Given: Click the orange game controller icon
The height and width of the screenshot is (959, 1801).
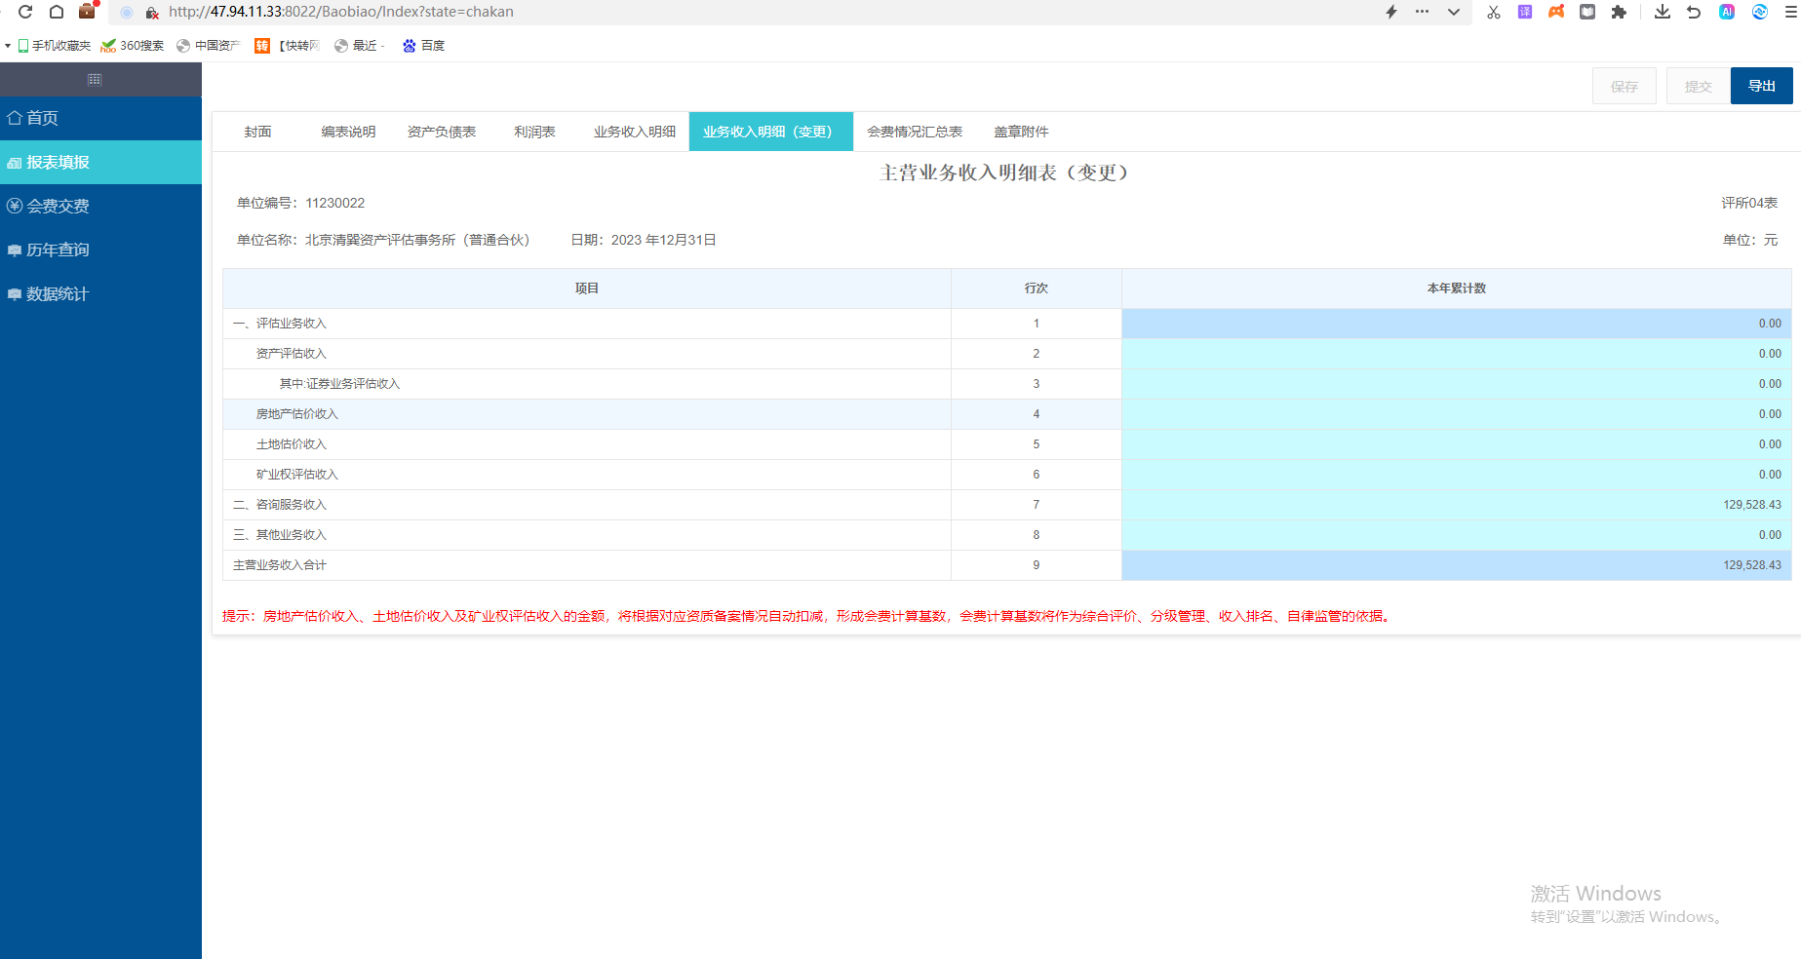Looking at the screenshot, I should 1556,12.
